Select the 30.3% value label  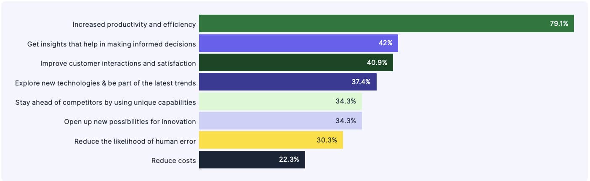pyautogui.click(x=327, y=140)
